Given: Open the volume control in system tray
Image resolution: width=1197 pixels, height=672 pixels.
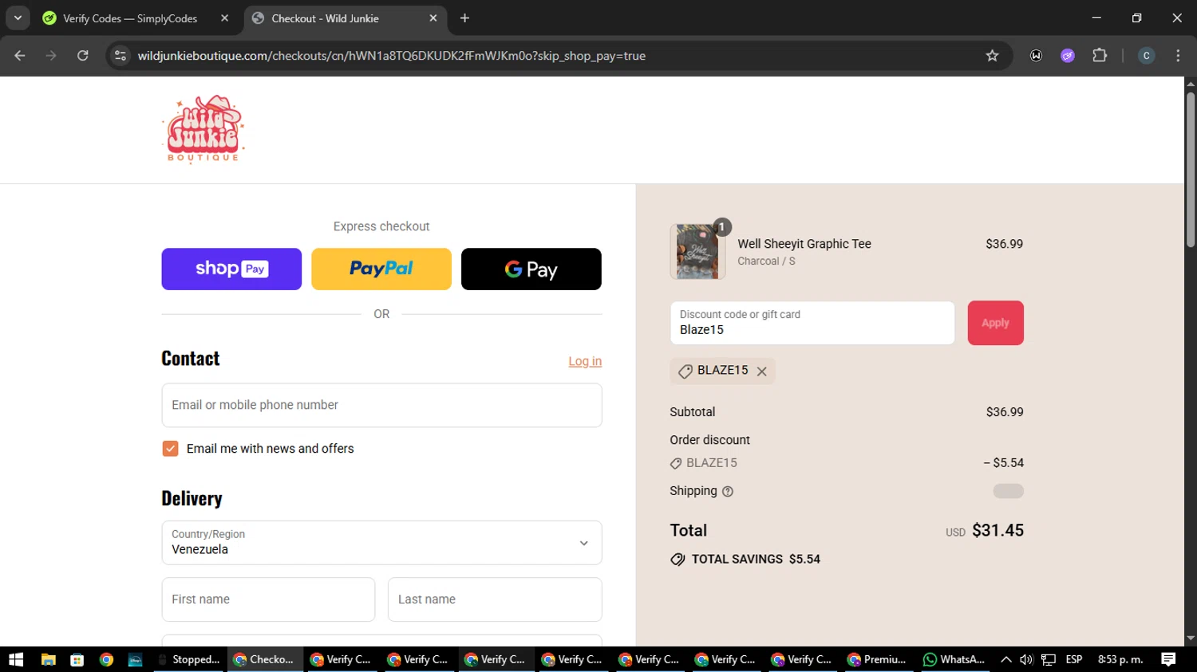Looking at the screenshot, I should (1026, 659).
